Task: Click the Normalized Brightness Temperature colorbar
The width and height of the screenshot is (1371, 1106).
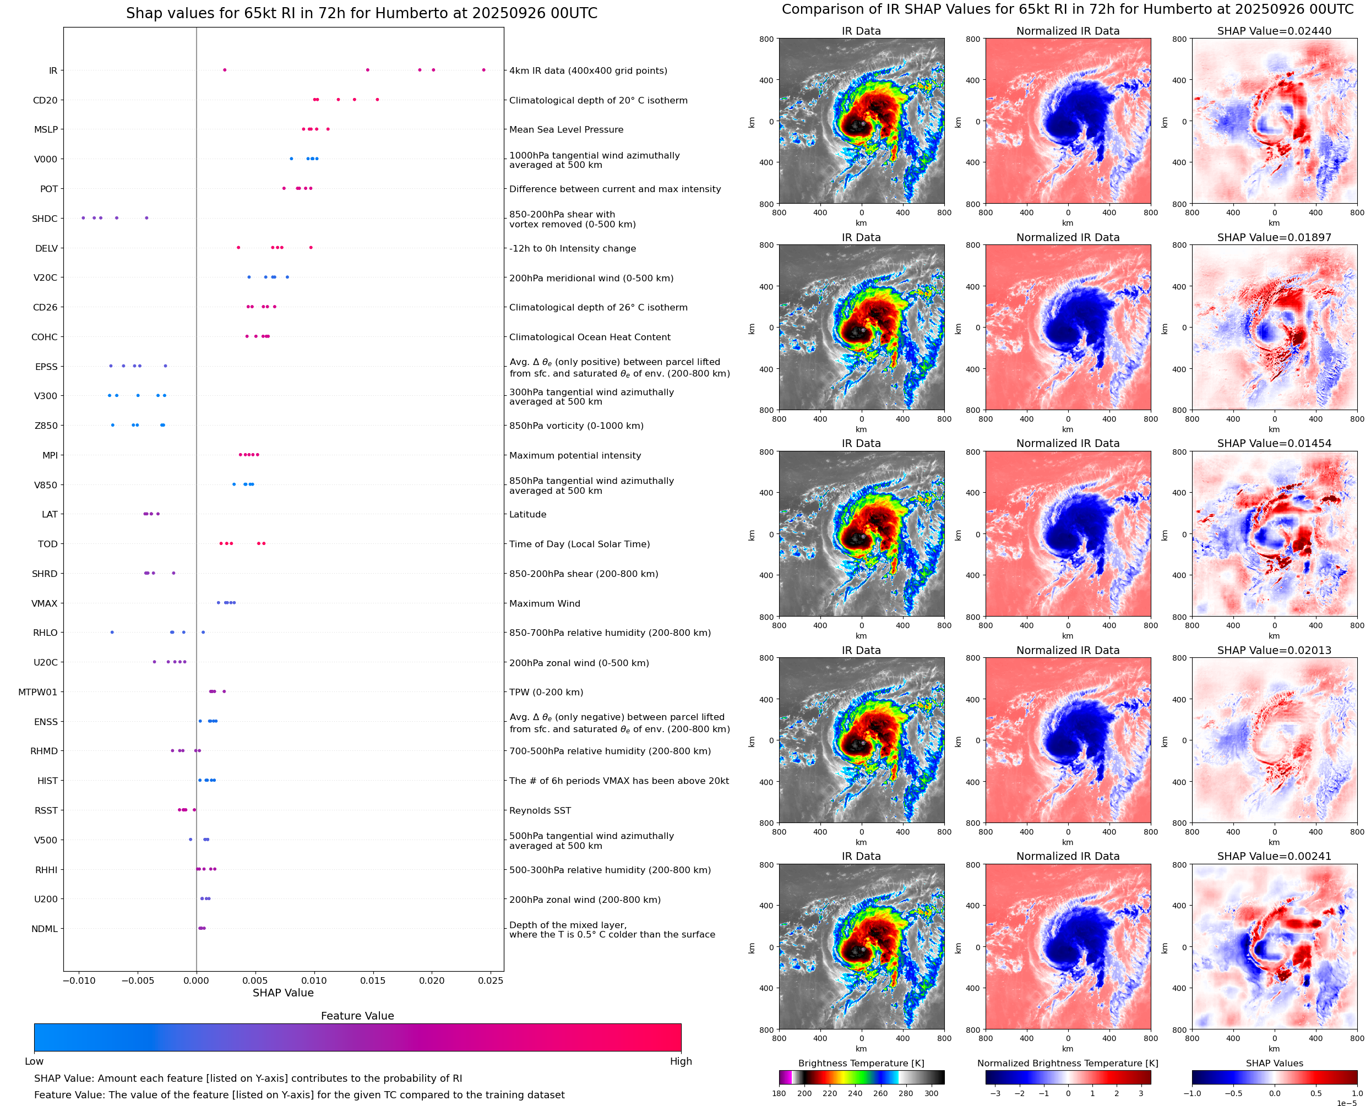Action: coord(1068,1077)
